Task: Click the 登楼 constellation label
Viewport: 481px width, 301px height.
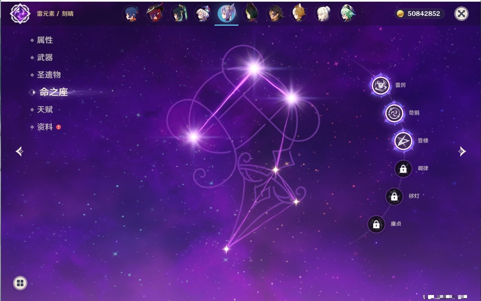Action: point(423,140)
